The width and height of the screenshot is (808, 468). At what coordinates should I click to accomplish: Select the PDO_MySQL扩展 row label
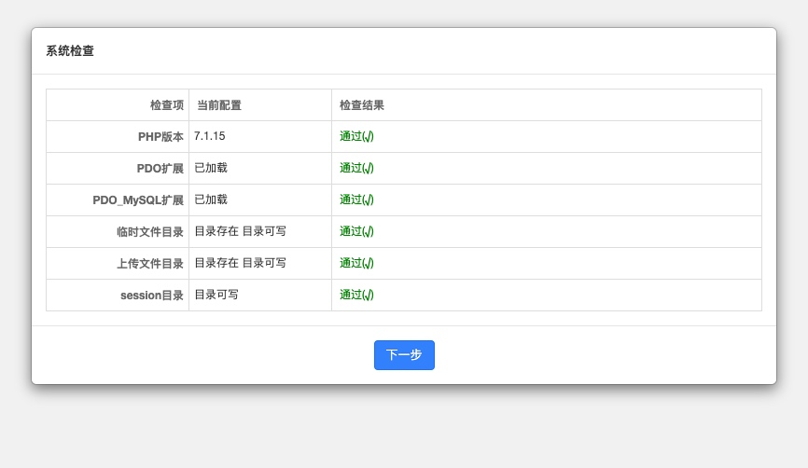pyautogui.click(x=138, y=200)
